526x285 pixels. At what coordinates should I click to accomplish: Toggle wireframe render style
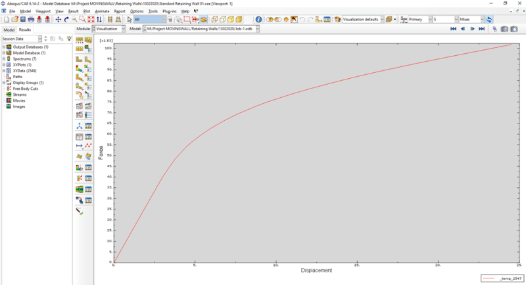coord(214,20)
